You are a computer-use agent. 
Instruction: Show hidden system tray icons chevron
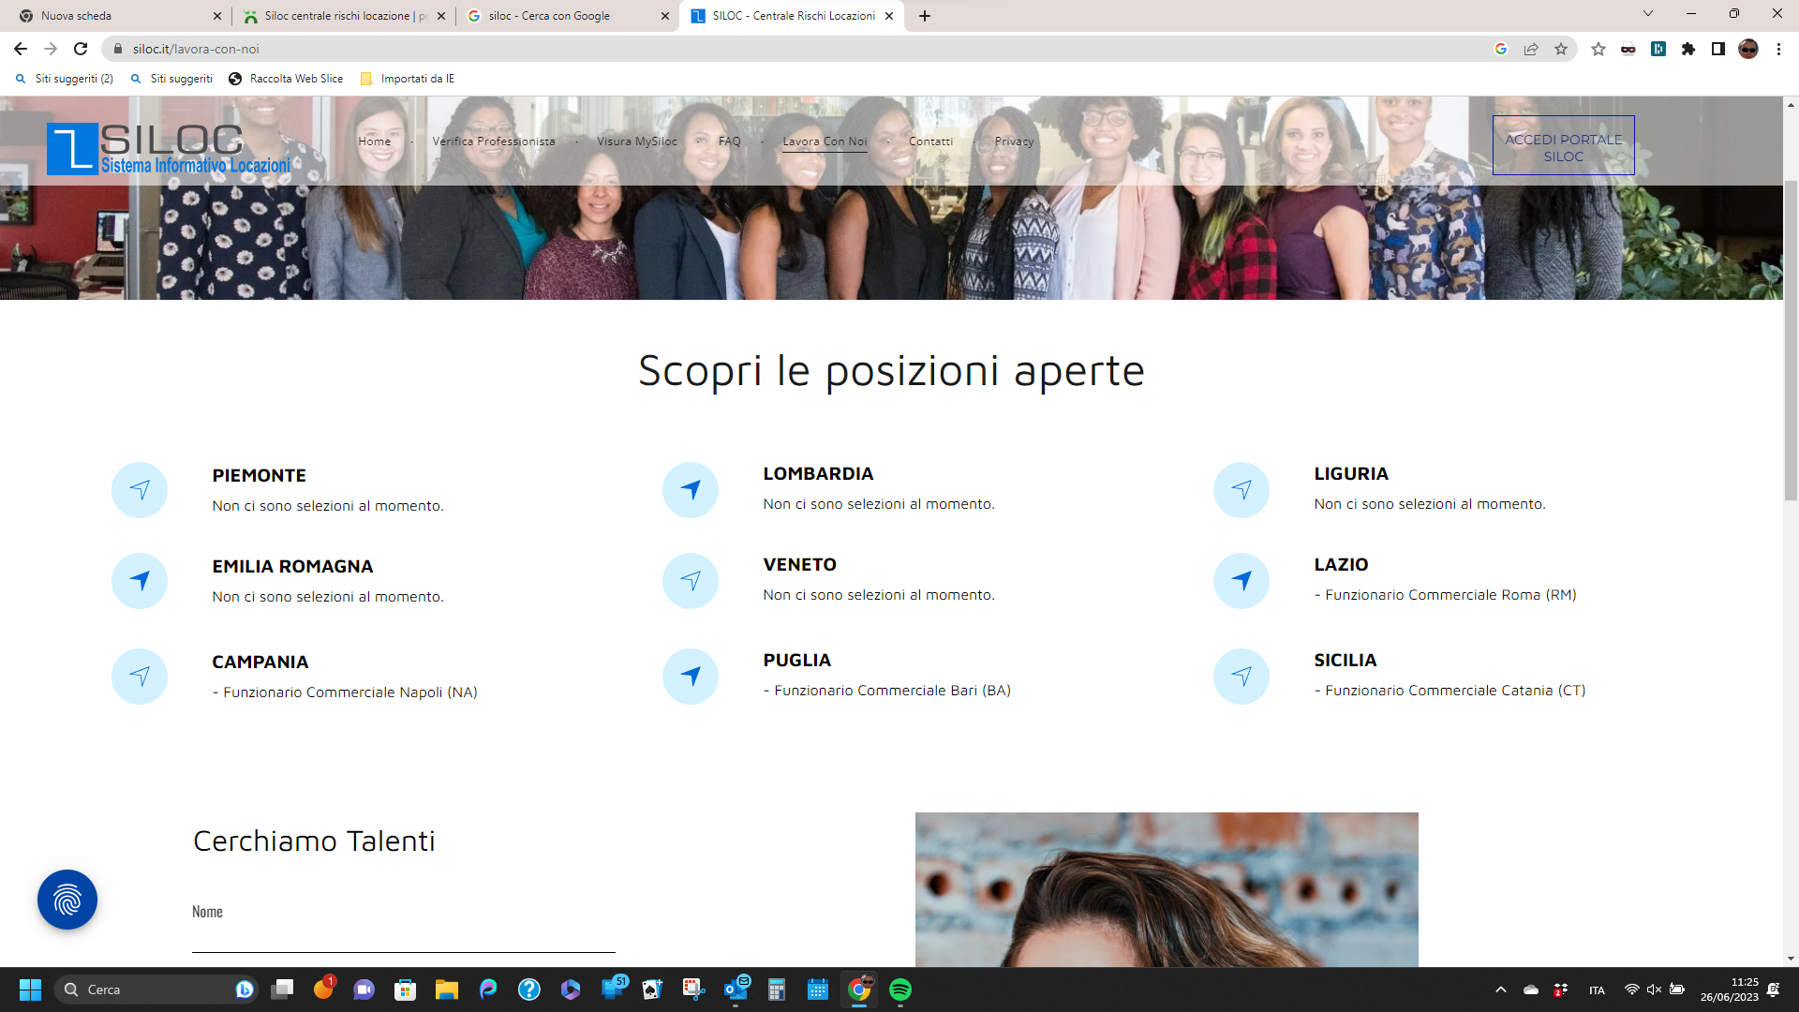click(1501, 990)
